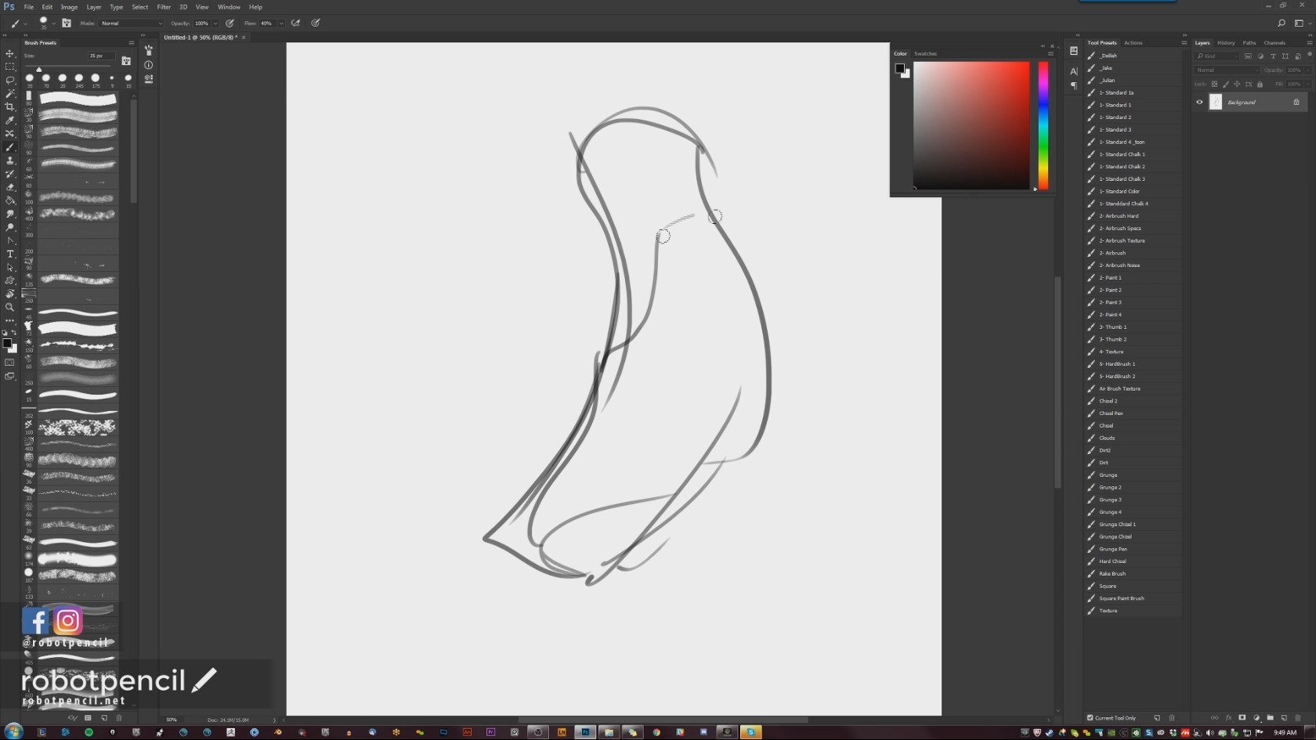Create a new layer in Layers panel
This screenshot has width=1316, height=740.
click(1284, 717)
